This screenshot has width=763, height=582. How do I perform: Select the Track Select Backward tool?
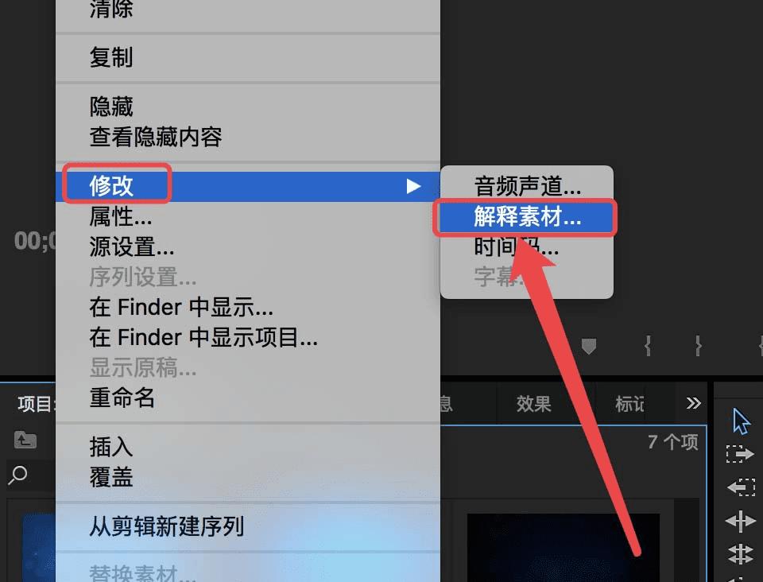pyautogui.click(x=741, y=487)
